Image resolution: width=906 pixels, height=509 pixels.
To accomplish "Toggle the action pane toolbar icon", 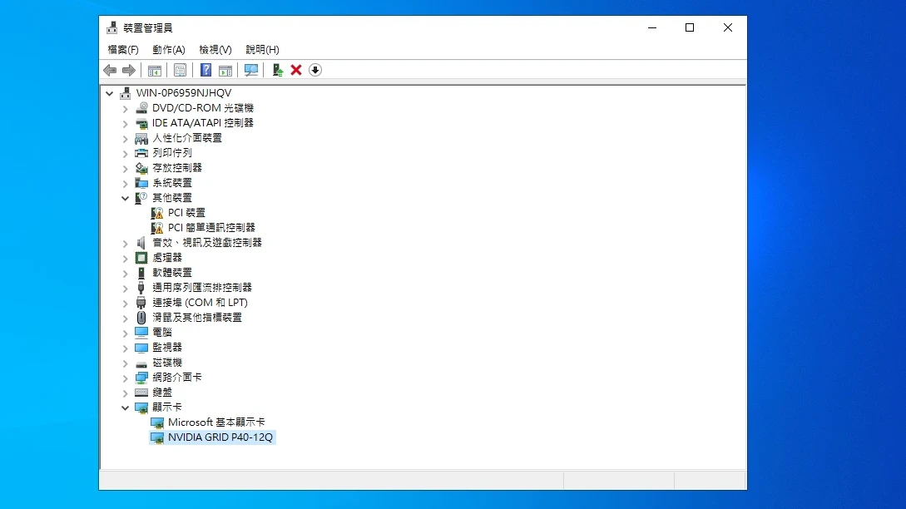I will pos(225,71).
